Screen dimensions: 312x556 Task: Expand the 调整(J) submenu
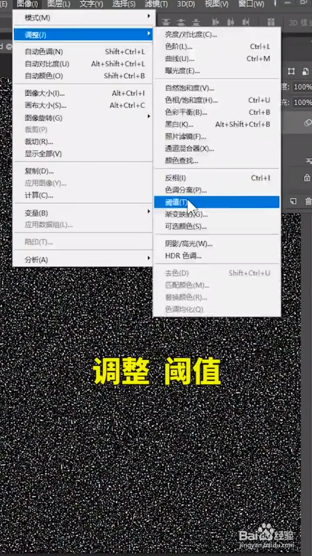[82, 35]
